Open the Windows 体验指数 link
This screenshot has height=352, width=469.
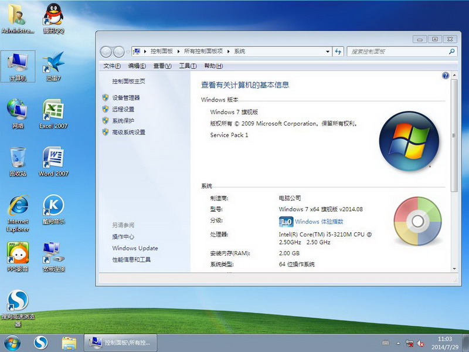319,222
